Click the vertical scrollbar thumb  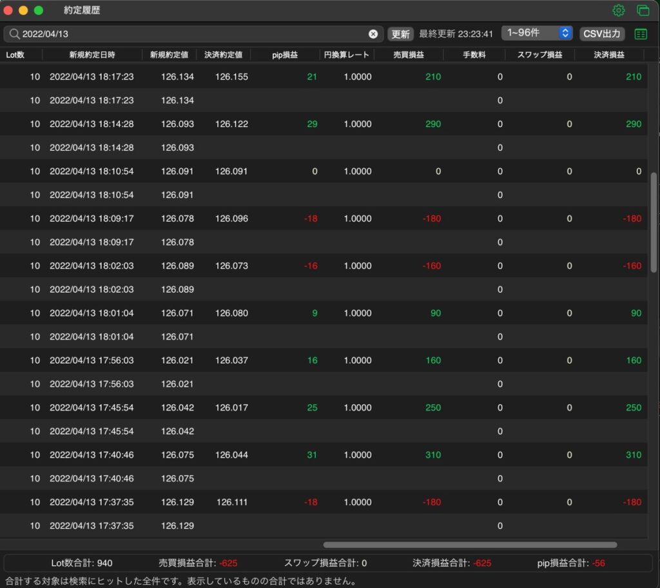point(654,222)
